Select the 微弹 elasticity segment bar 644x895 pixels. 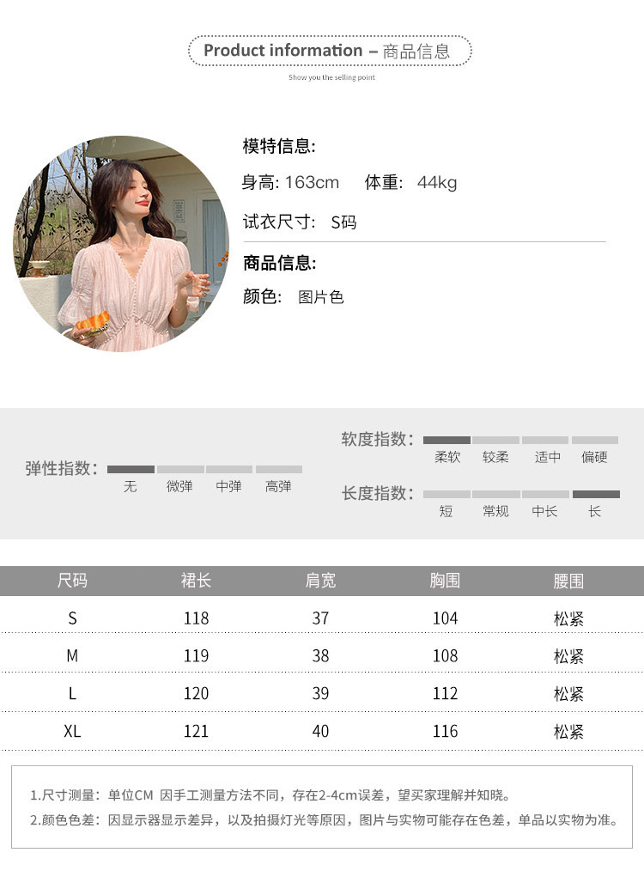click(x=180, y=469)
